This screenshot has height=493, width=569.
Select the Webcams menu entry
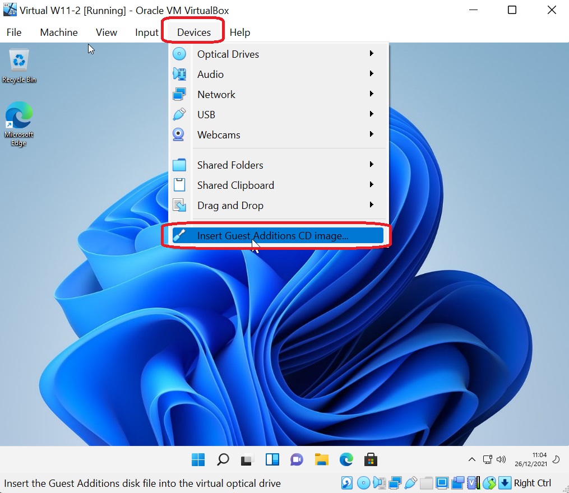click(278, 134)
